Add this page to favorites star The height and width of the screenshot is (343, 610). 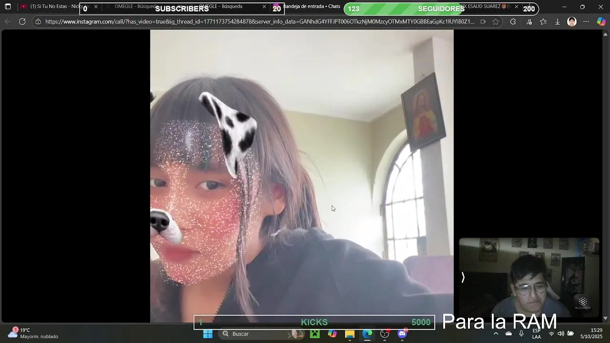(496, 21)
